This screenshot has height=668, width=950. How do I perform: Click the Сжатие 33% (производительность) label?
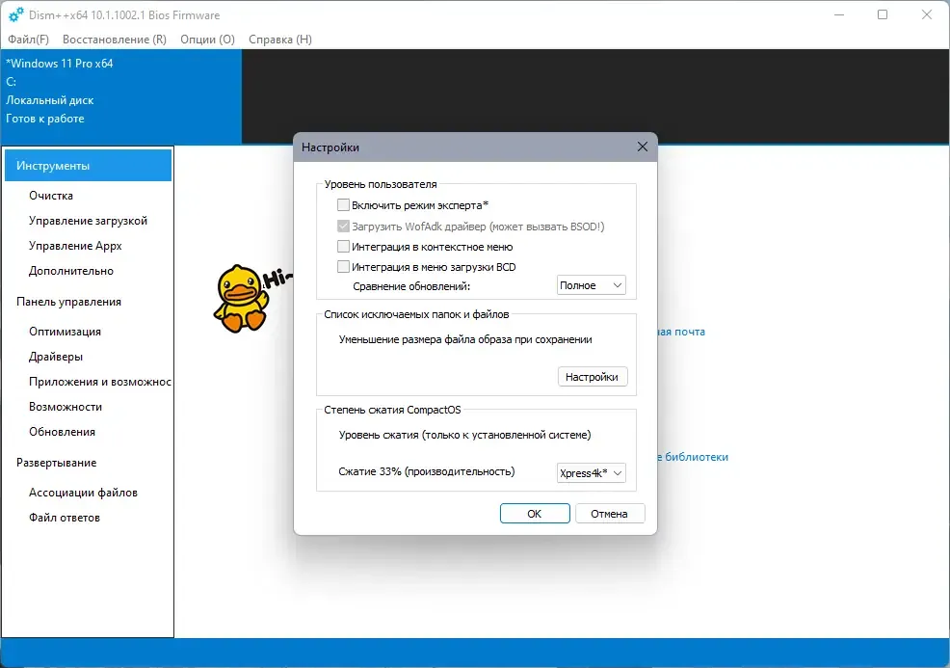427,471
